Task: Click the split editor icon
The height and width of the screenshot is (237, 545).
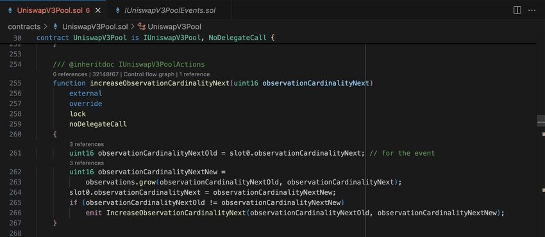Action: [x=517, y=10]
